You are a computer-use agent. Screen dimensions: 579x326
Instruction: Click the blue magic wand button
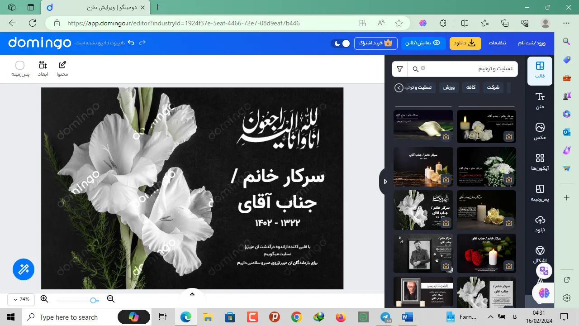click(24, 269)
